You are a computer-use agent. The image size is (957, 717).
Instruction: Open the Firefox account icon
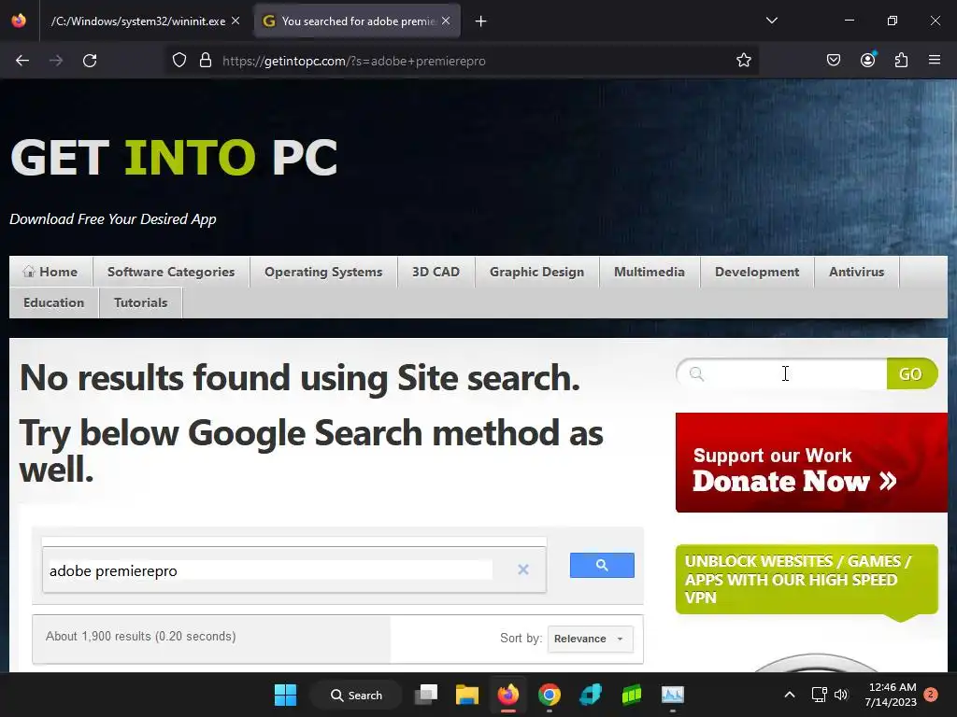[x=868, y=60]
